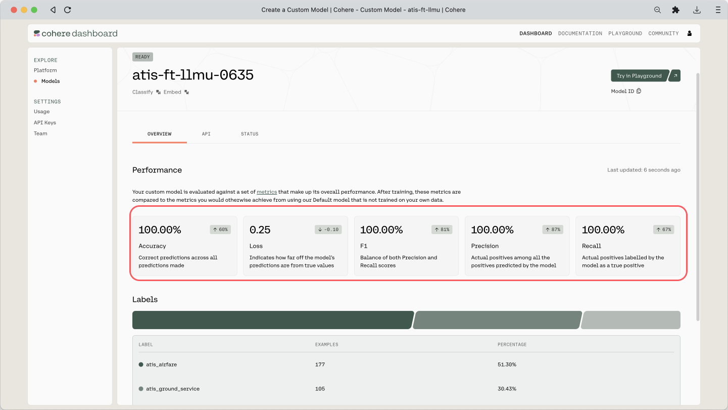
Task: Click the Try in Playground button
Action: (639, 76)
